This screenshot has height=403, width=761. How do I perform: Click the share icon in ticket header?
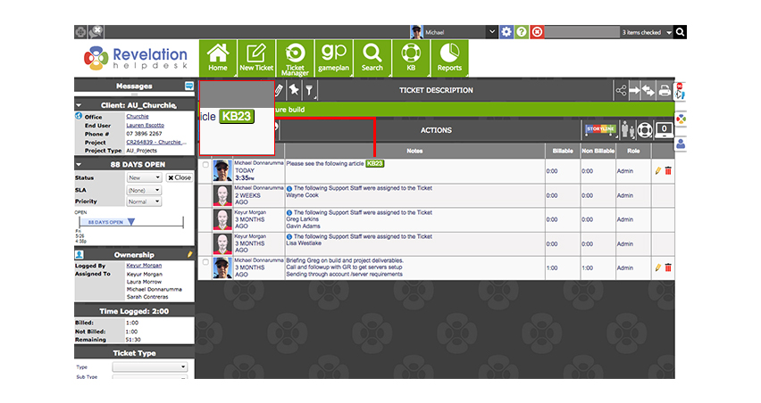click(621, 90)
